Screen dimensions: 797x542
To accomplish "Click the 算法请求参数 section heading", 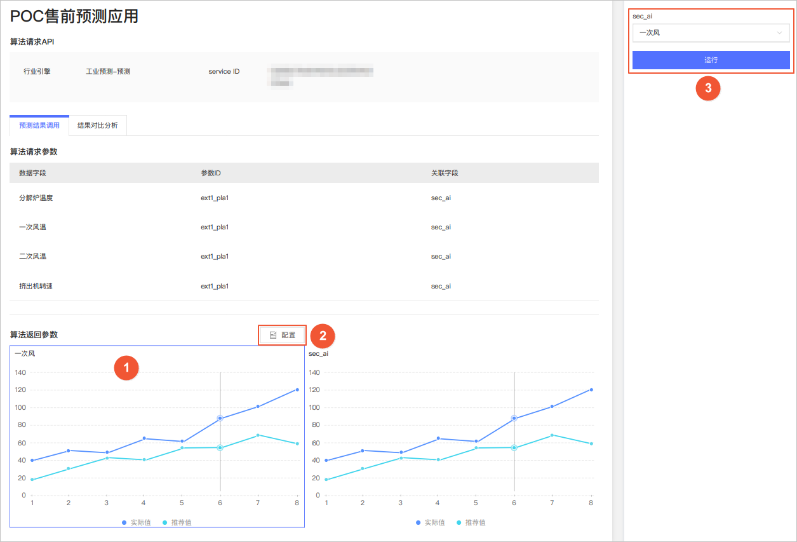I will (x=34, y=152).
